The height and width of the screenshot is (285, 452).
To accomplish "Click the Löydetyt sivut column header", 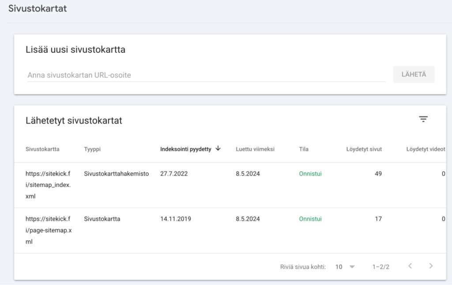I will pos(364,149).
